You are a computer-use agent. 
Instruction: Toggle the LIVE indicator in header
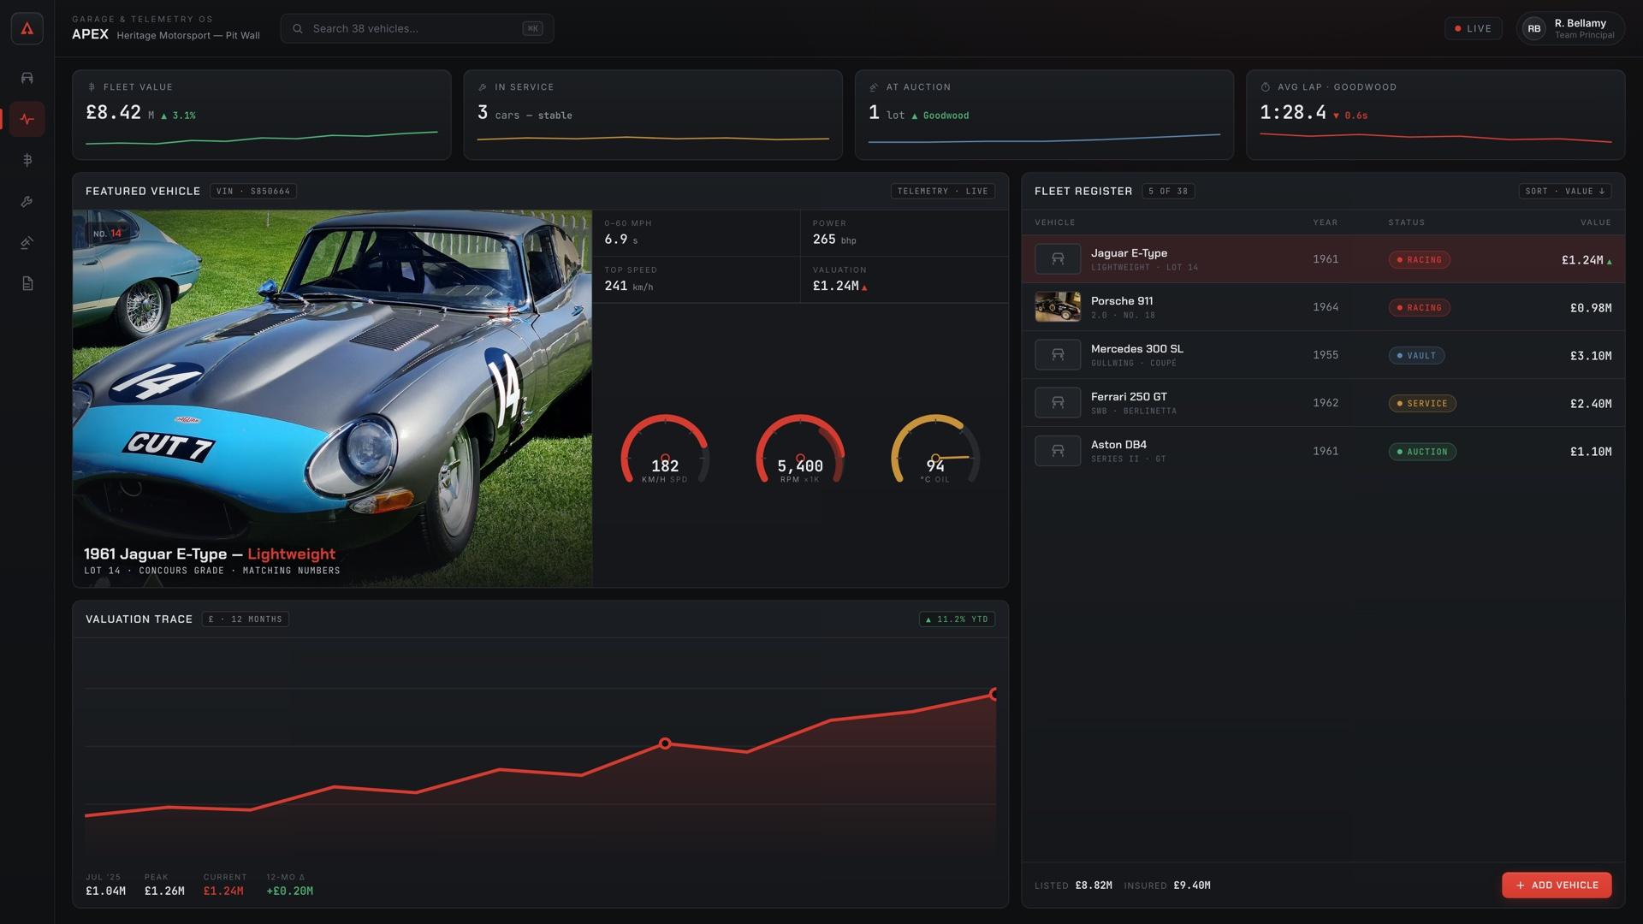coord(1473,28)
